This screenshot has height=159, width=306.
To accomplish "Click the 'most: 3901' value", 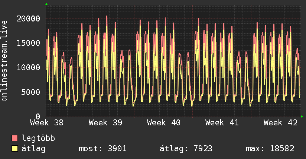I will 102,149.
